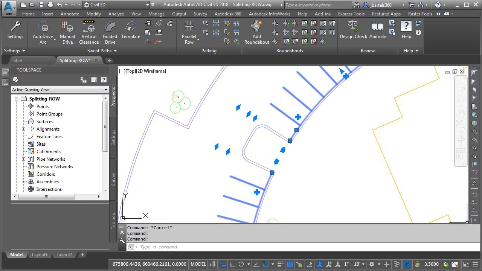This screenshot has width=482, height=271.
Task: Switch to Layout1 tab
Action: coord(40,255)
